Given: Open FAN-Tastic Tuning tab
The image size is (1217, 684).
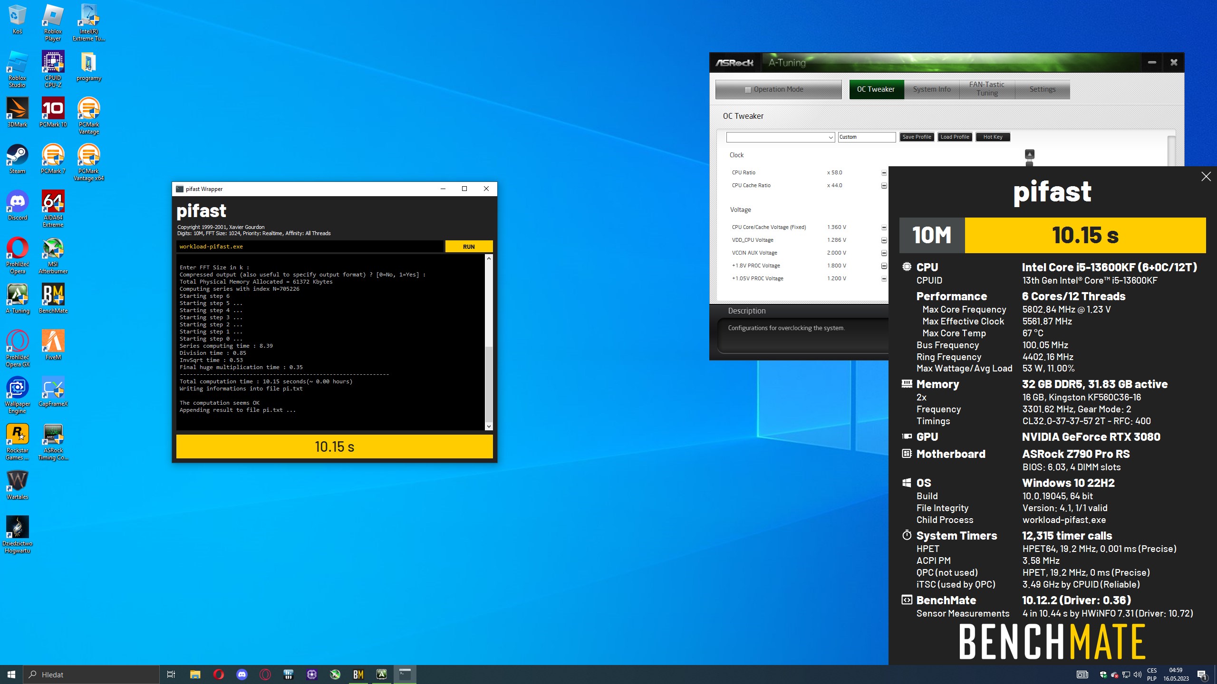Looking at the screenshot, I should [987, 89].
